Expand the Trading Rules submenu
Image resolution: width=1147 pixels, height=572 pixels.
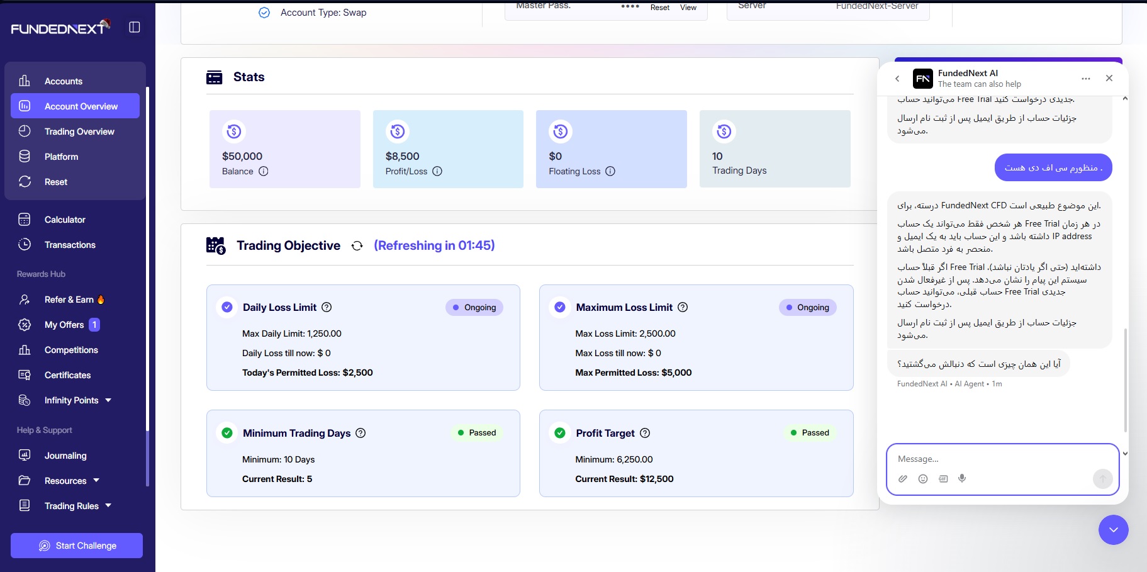click(108, 505)
